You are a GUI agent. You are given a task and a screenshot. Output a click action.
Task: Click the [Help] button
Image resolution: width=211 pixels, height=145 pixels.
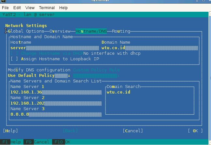(x=10, y=131)
